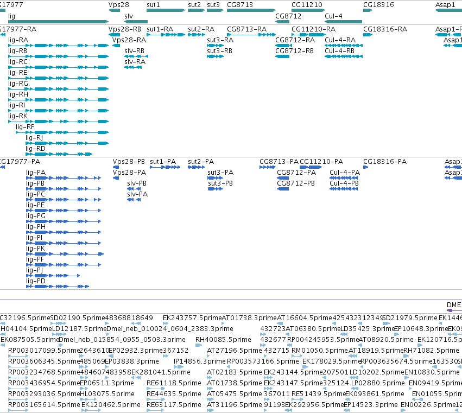Select transcript lig-RH
Image resolution: width=462 pixels, height=413 pixels.
click(x=58, y=100)
